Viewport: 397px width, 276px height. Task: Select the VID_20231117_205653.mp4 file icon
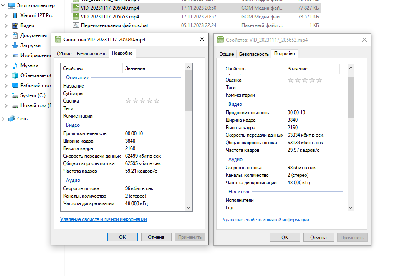tap(76, 16)
